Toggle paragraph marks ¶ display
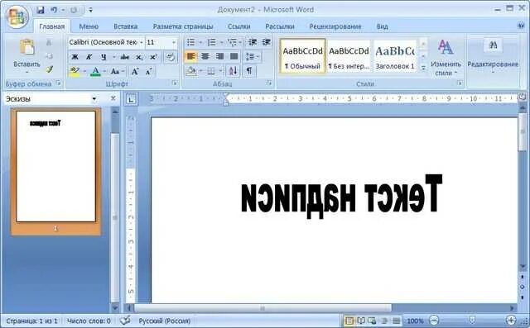This screenshot has height=328, width=530. click(249, 71)
